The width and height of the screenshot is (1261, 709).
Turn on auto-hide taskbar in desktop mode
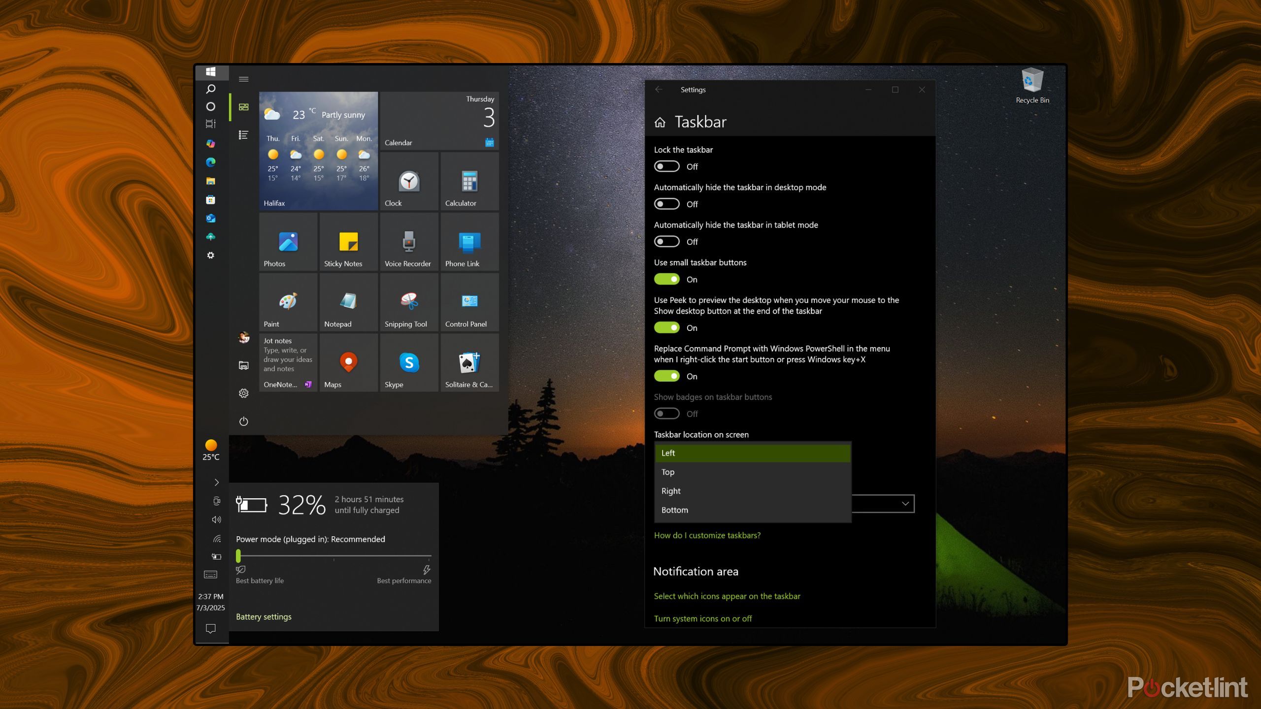pos(666,204)
